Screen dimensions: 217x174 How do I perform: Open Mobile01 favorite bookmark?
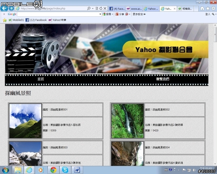(x=16, y=20)
